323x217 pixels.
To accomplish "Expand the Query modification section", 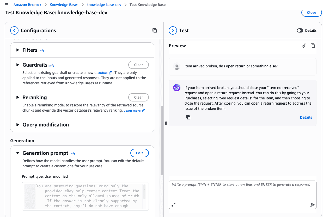I will 18,125.
